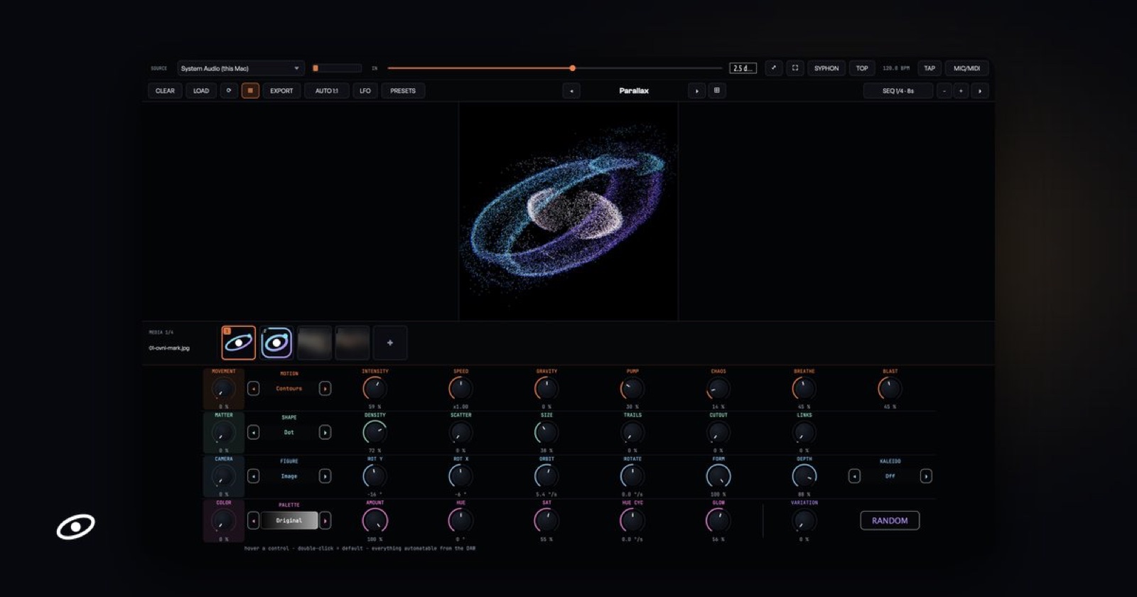Click the SEQ minus button
Viewport: 1137px width, 597px height.
(x=944, y=91)
